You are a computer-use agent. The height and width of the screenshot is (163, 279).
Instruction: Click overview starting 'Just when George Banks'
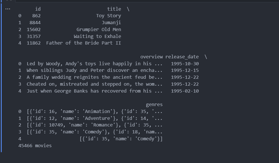click(95, 91)
